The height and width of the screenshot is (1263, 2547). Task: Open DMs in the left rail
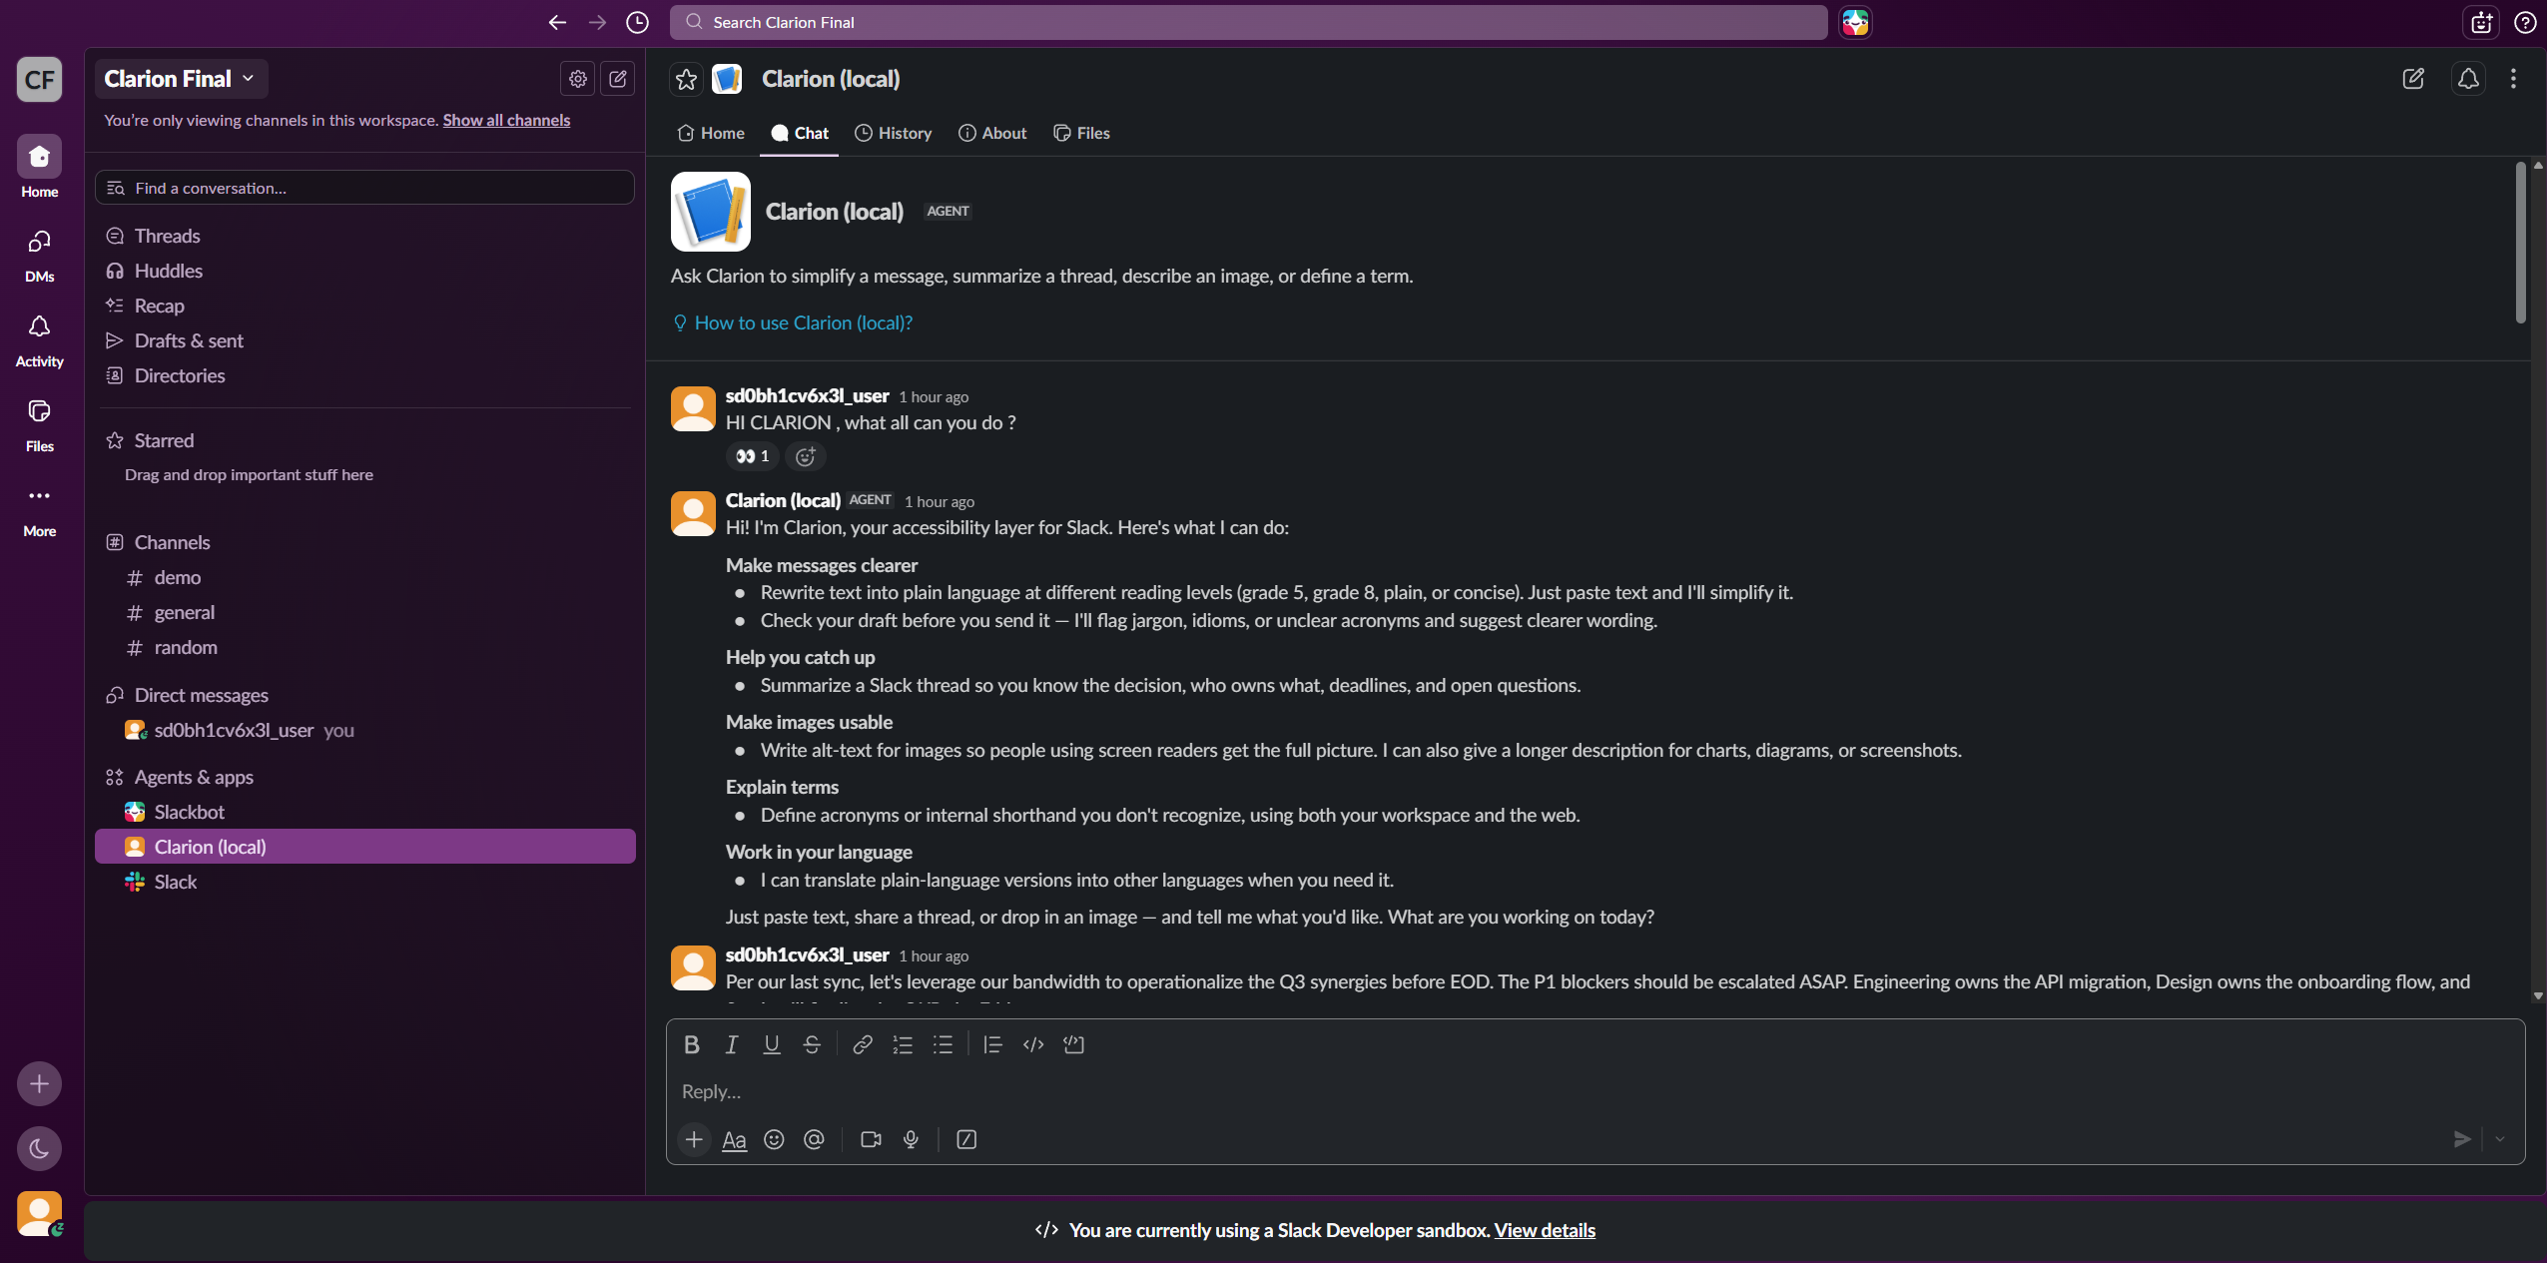pyautogui.click(x=39, y=255)
